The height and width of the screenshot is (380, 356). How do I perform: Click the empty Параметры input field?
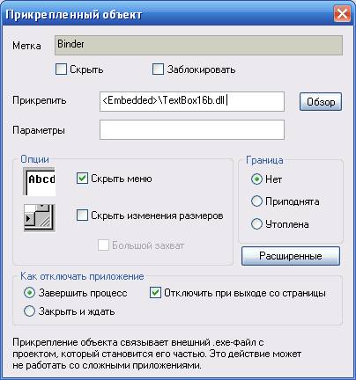[192, 129]
